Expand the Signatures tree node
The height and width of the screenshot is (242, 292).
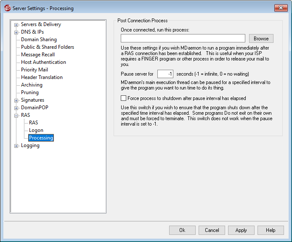click(16, 100)
